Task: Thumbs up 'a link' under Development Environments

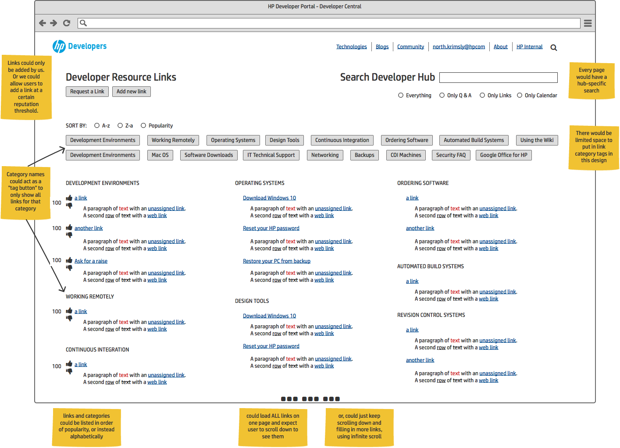Action: click(x=69, y=198)
